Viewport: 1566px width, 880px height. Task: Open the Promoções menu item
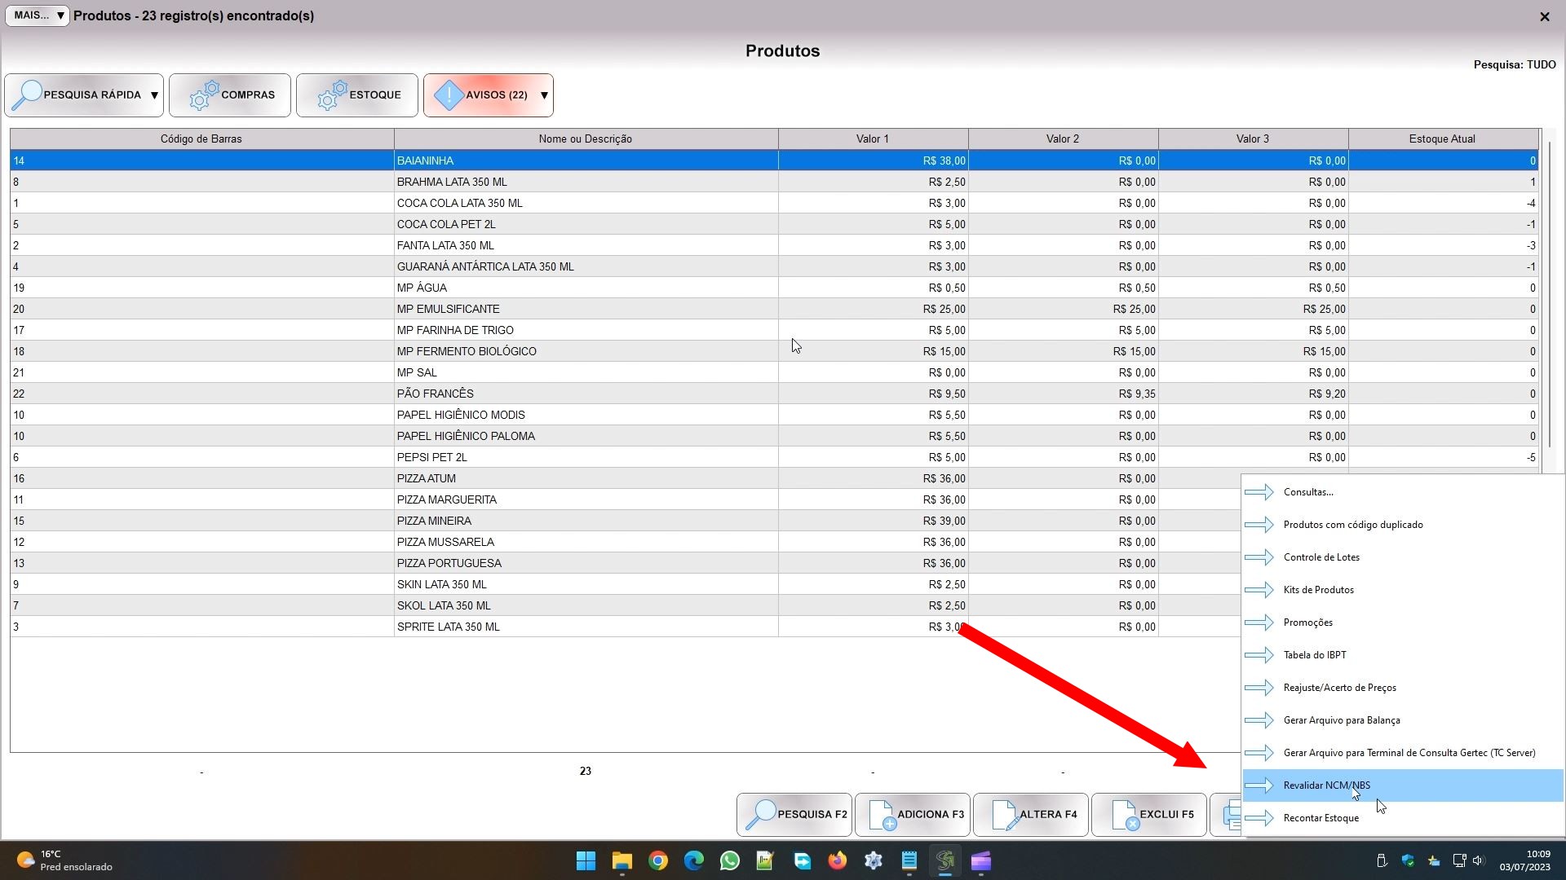1403,623
